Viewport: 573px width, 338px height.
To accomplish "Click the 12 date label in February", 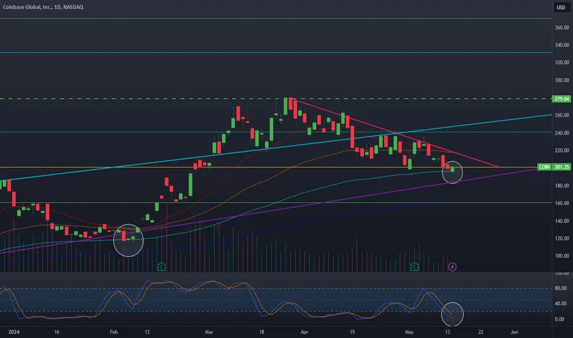I will pos(147,332).
